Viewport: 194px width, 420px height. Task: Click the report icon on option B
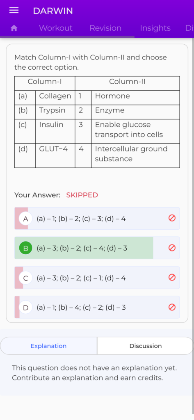point(172,248)
